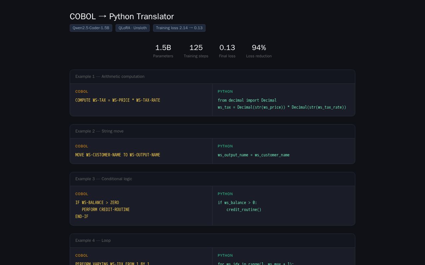Click the Final loss label

tap(227, 56)
